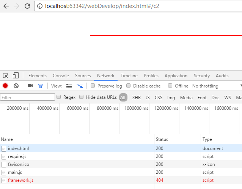Select the index.html request row
Screen dimensions: 242x189
[121, 148]
